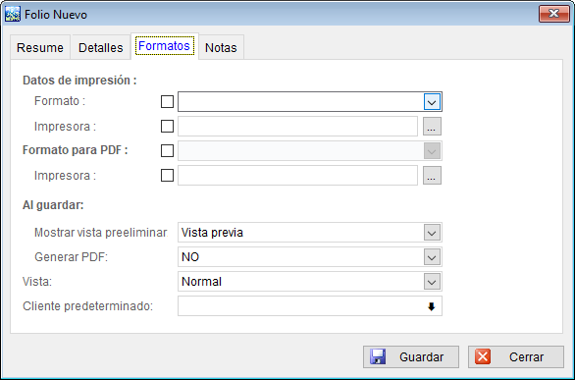575x380 pixels.
Task: Expand the Mostrar vista preeliminar dropdown
Action: [432, 233]
